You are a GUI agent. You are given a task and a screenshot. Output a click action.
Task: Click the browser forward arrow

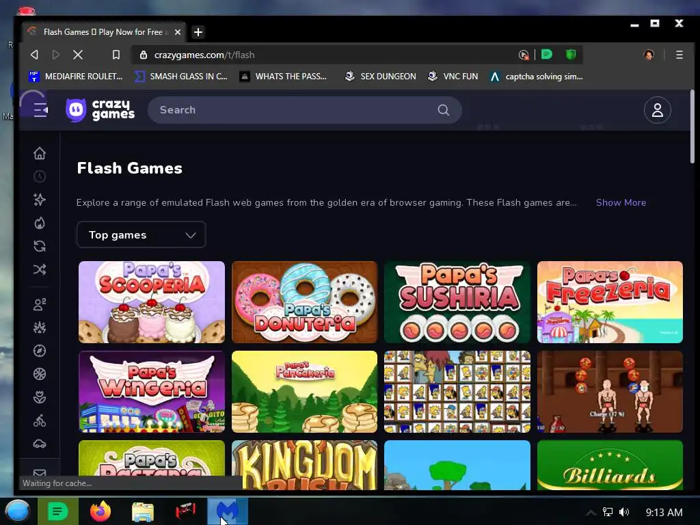coord(56,55)
